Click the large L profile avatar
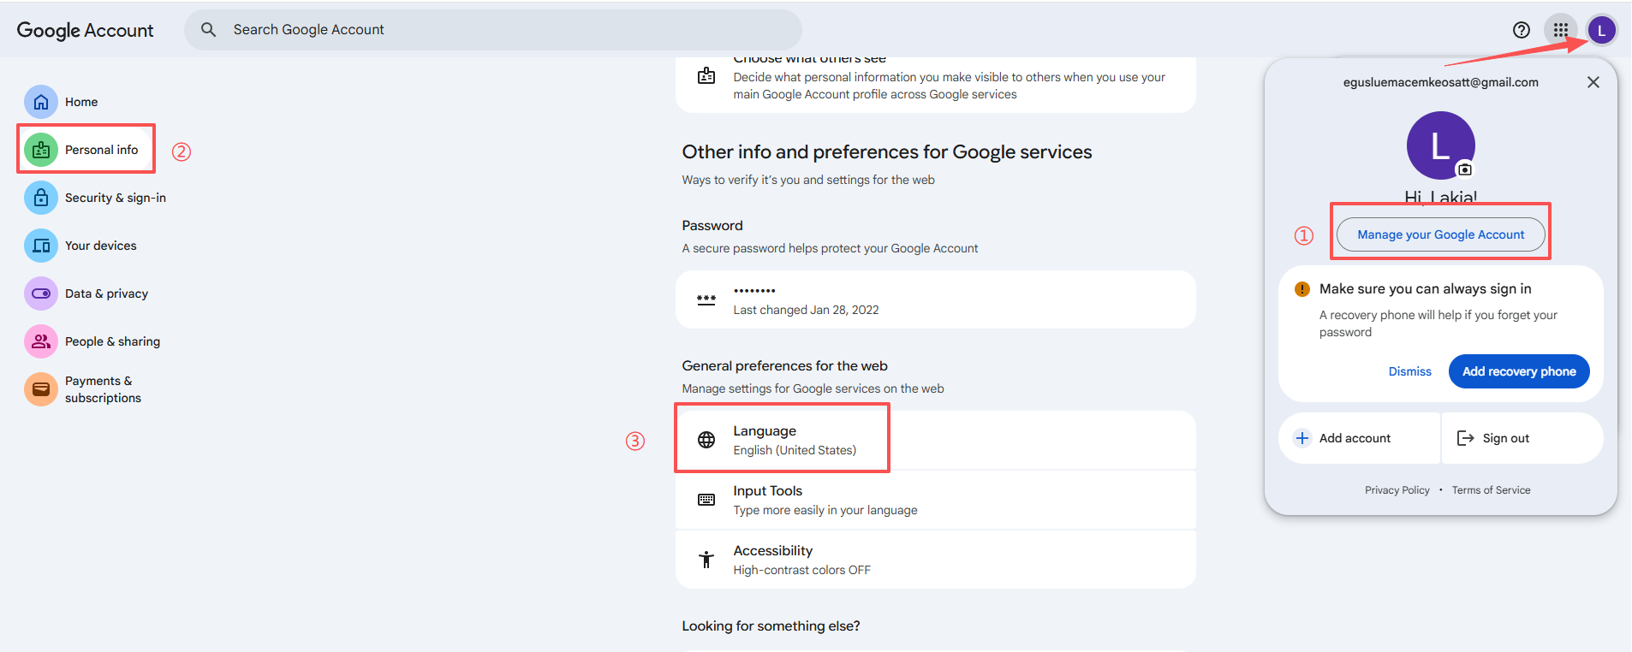The height and width of the screenshot is (652, 1632). click(x=1440, y=145)
